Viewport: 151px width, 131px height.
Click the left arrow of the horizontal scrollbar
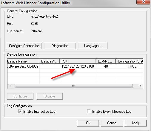10,86
